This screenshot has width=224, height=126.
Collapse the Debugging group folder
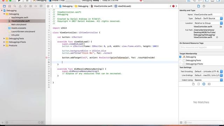point(4,14)
